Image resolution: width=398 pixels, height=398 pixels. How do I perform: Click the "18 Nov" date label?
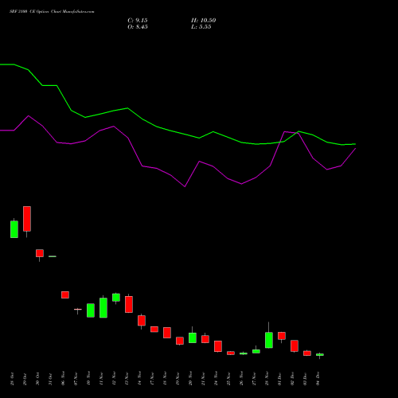click(x=165, y=379)
